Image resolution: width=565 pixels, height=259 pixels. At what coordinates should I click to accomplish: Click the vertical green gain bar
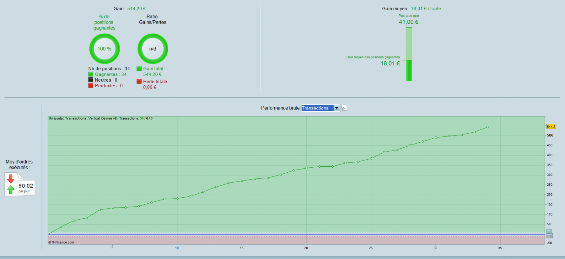[409, 54]
